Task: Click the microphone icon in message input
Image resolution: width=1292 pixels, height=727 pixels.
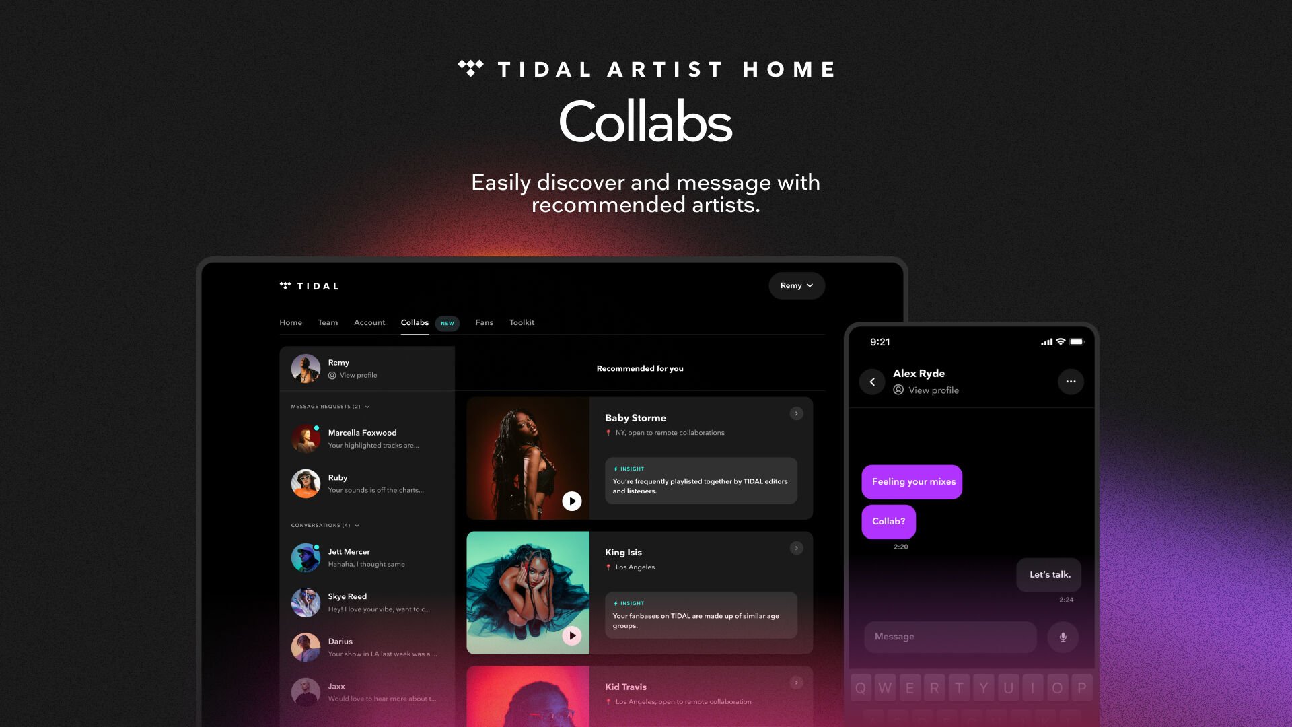Action: tap(1061, 636)
